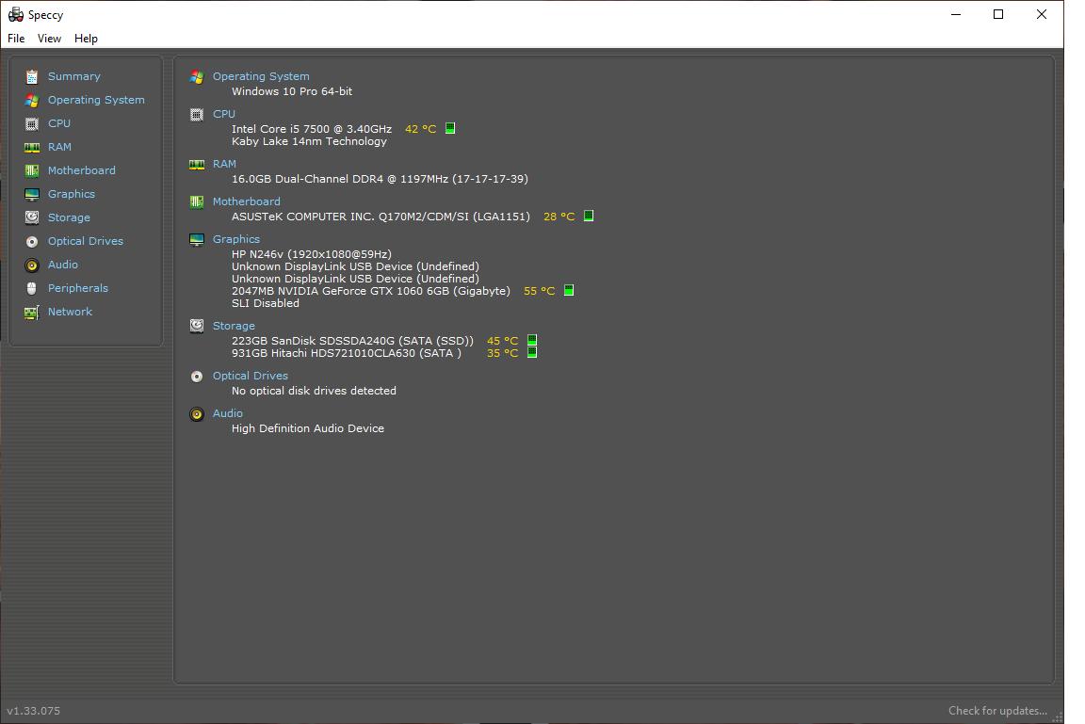Click the GTX 1060 temperature status indicator
Viewport: 1085px width, 724px height.
point(569,290)
